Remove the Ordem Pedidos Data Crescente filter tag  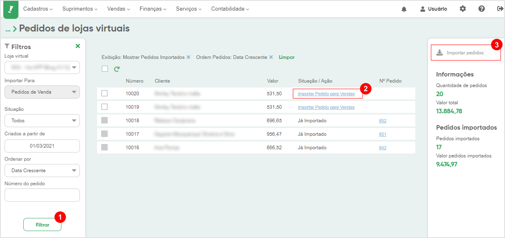click(271, 57)
